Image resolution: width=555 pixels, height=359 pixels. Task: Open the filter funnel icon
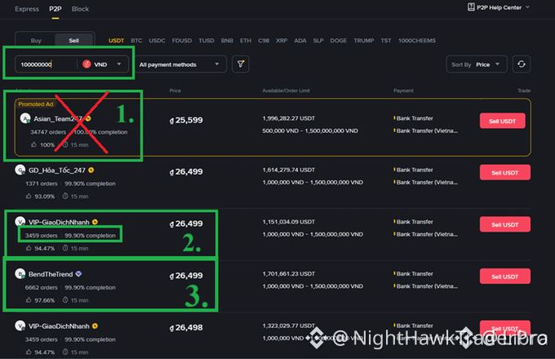click(240, 64)
